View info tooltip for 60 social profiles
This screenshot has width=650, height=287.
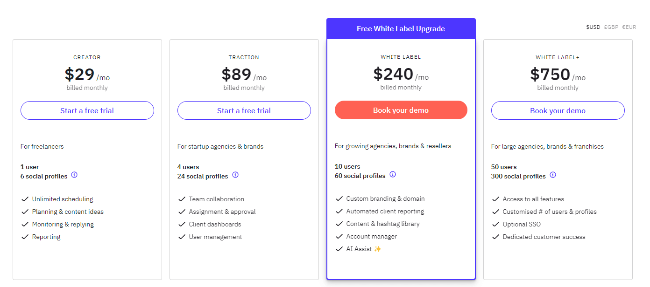click(x=393, y=175)
